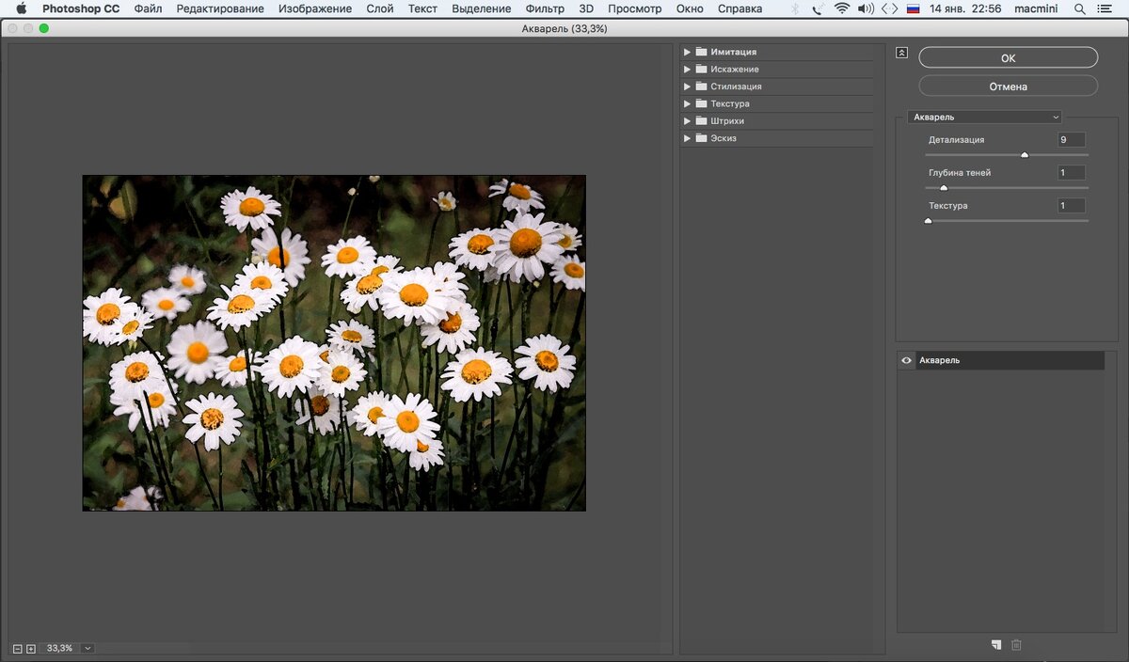
Task: Click the delete effect layer trash icon
Action: 1016,644
